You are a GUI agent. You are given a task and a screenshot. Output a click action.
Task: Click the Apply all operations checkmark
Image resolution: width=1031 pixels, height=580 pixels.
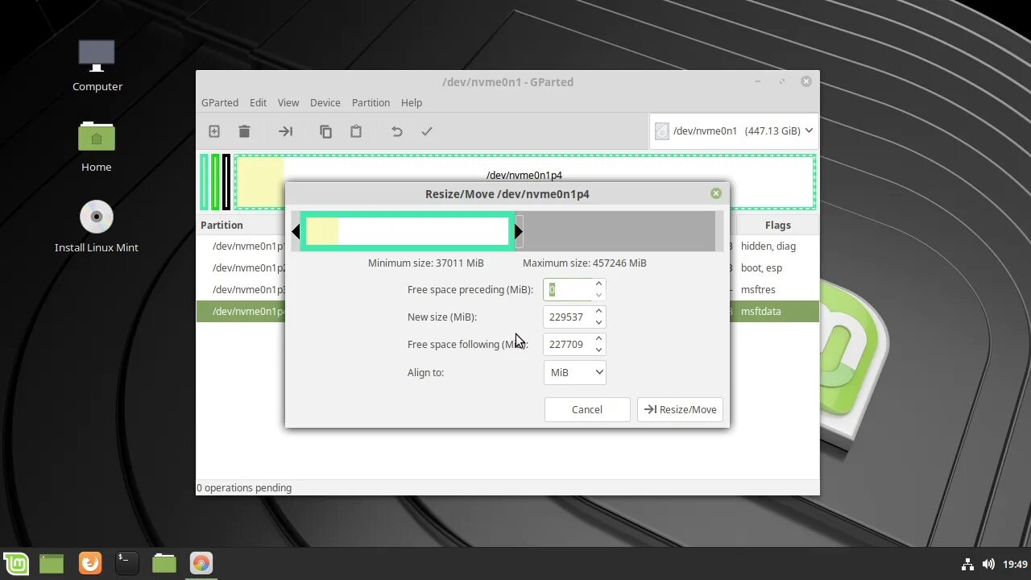[427, 131]
